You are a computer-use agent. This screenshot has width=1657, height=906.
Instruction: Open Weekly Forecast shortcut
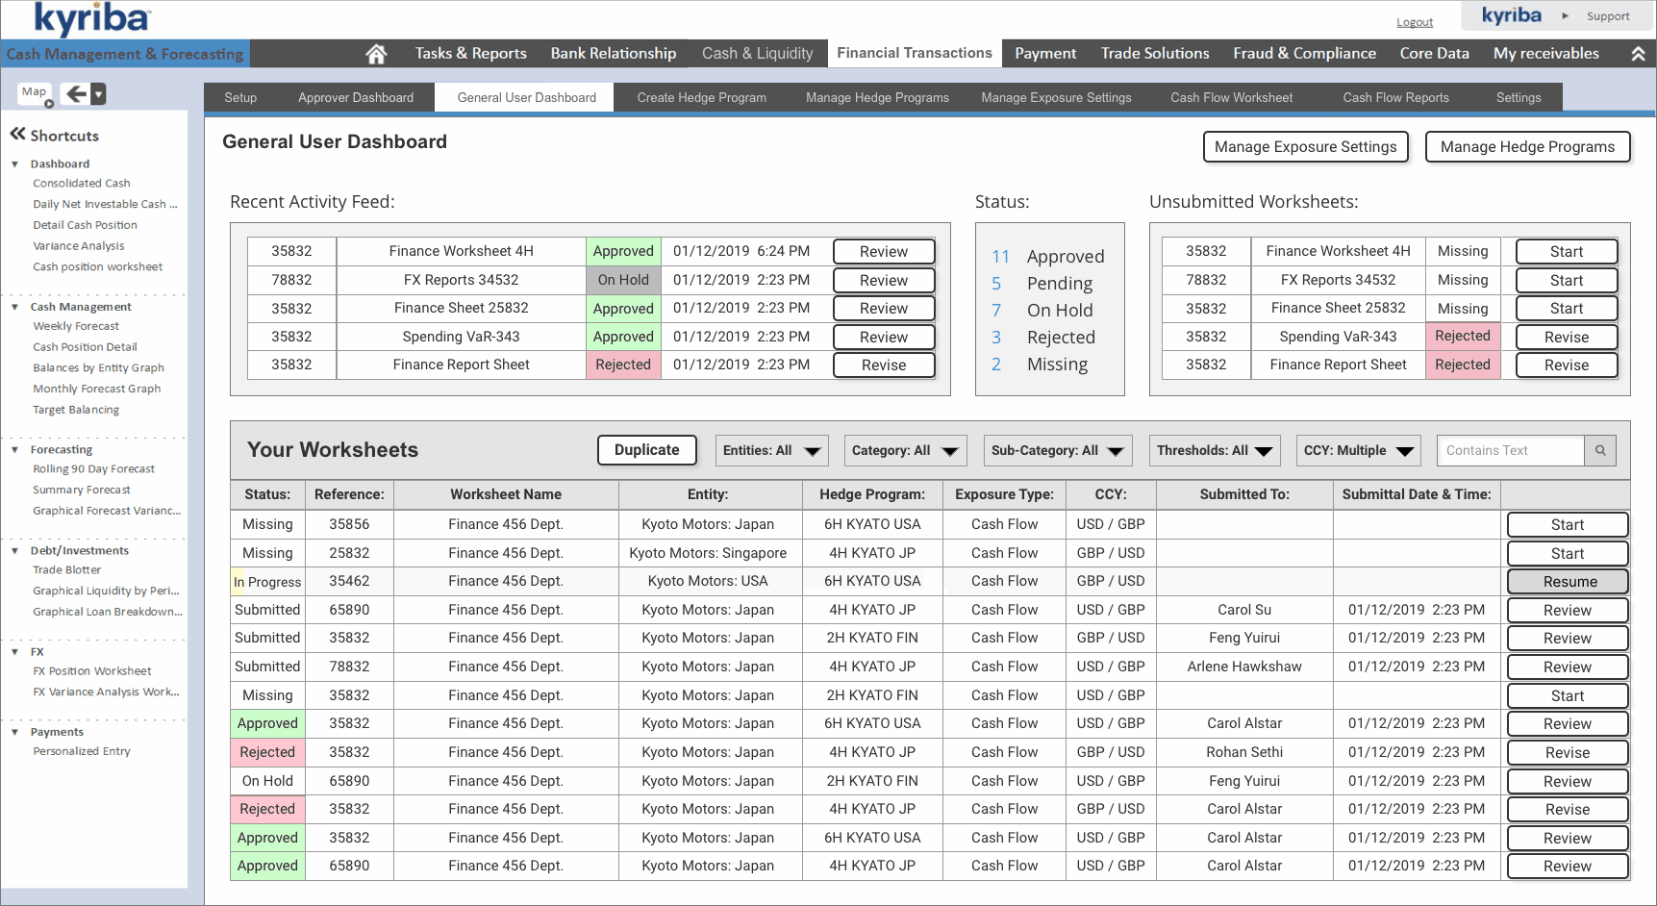tap(76, 326)
